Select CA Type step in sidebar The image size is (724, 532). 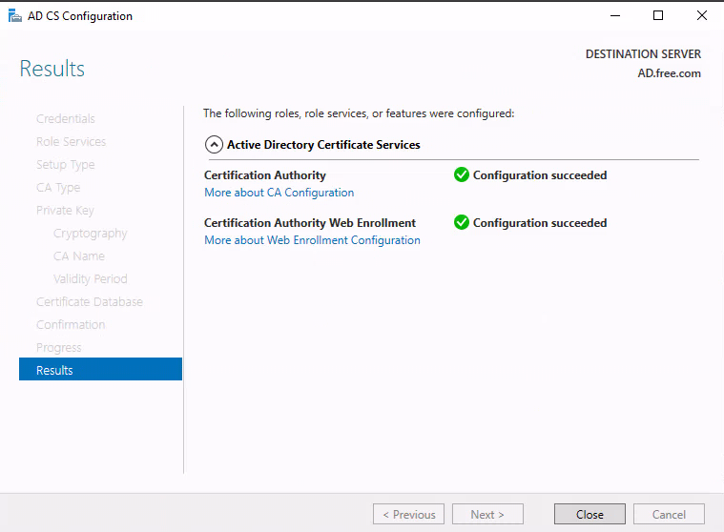[58, 187]
